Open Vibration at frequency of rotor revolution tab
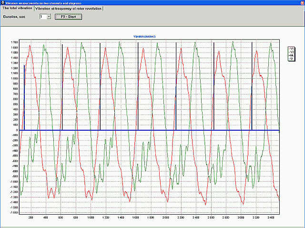Screen dimensions: 305x228 click(68, 9)
